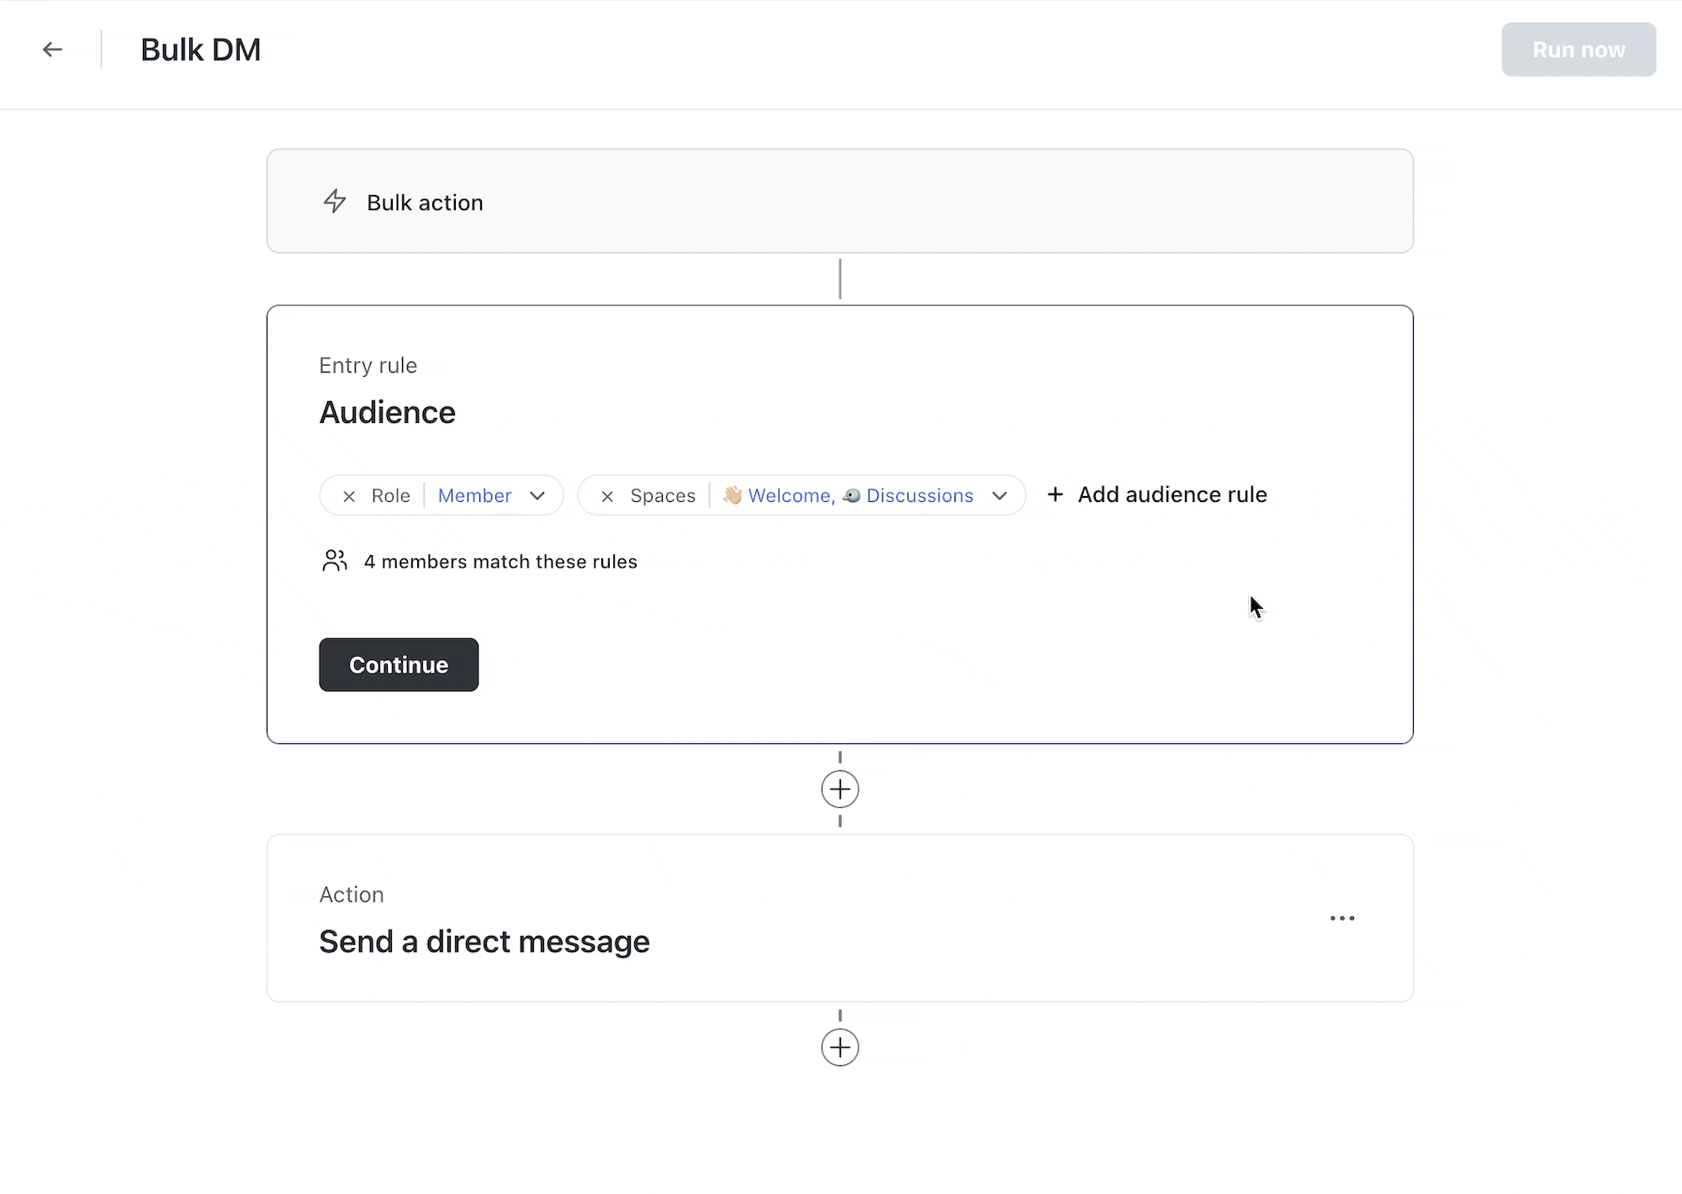Image resolution: width=1682 pixels, height=1194 pixels.
Task: Click the plus icon below Send a direct message
Action: [839, 1048]
